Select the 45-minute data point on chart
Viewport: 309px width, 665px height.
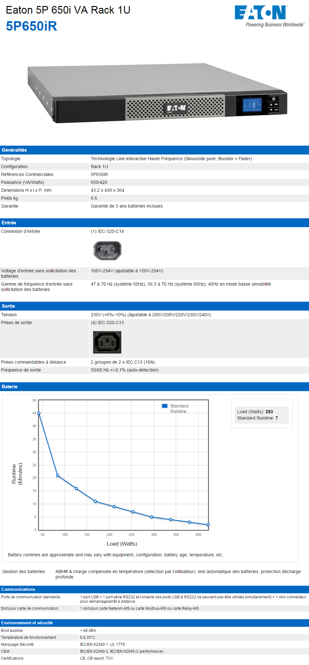point(39,413)
